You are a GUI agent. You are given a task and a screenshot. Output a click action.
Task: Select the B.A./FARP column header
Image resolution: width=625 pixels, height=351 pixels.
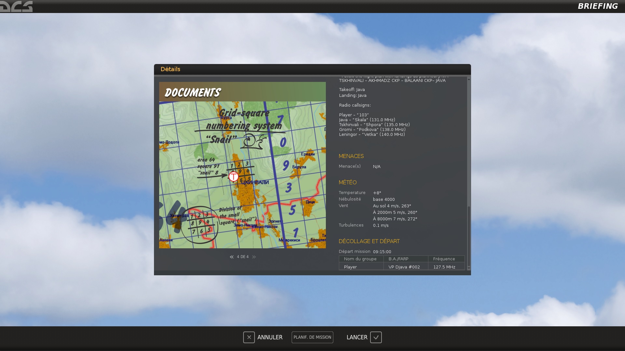pos(406,259)
